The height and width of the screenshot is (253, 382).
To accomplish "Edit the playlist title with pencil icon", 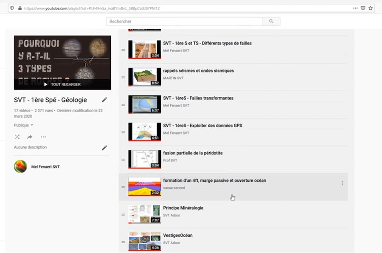I will click(104, 100).
